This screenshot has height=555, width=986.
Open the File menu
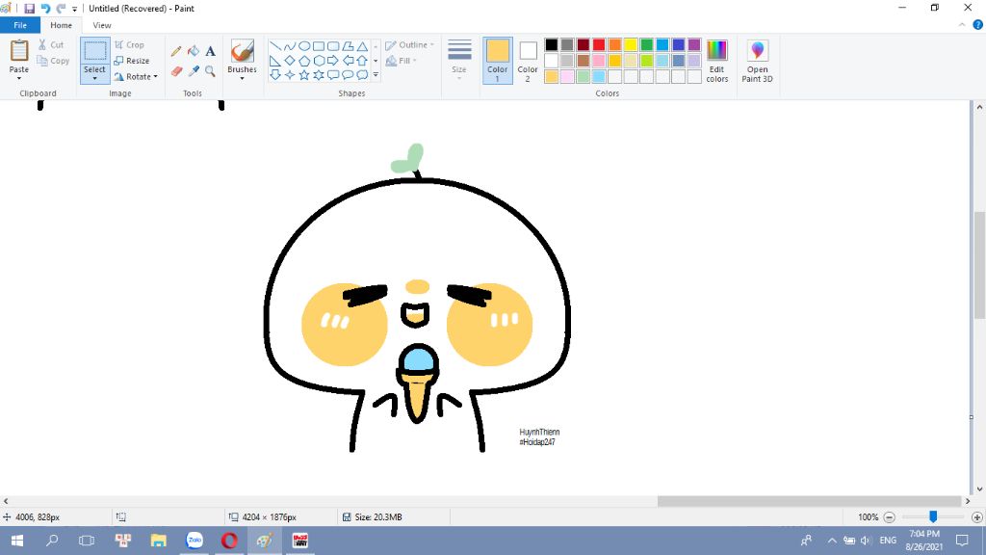click(x=20, y=25)
